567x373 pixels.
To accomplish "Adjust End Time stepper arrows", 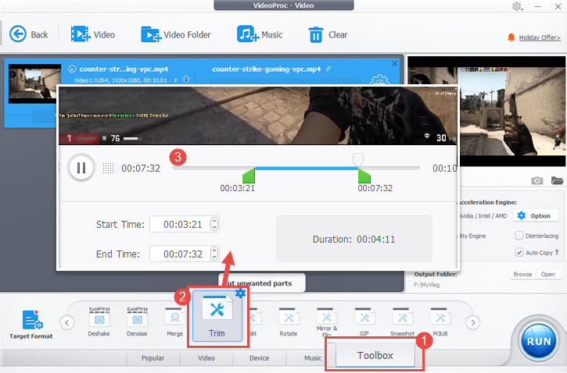I will (214, 254).
